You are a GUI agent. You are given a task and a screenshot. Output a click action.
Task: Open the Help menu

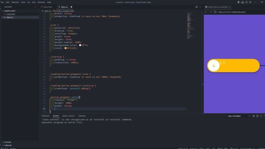[x=49, y=2]
